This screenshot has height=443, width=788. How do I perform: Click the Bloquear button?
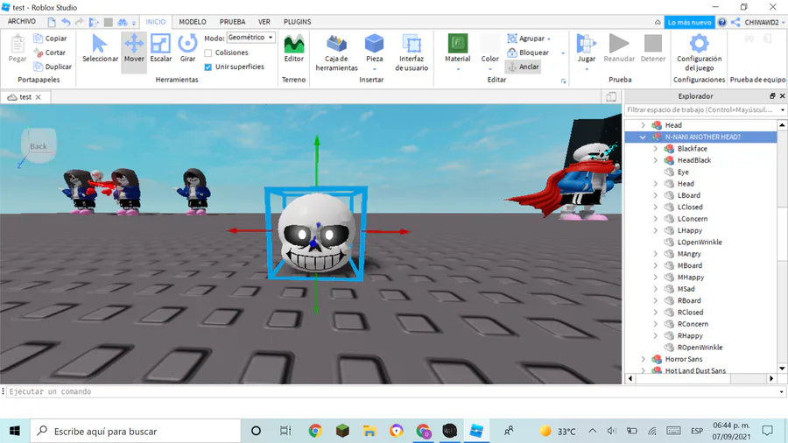click(528, 53)
